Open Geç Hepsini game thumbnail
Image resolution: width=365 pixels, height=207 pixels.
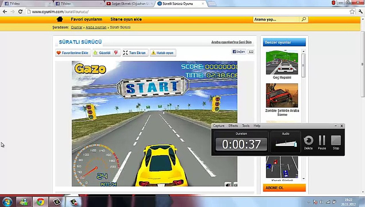[x=282, y=62]
